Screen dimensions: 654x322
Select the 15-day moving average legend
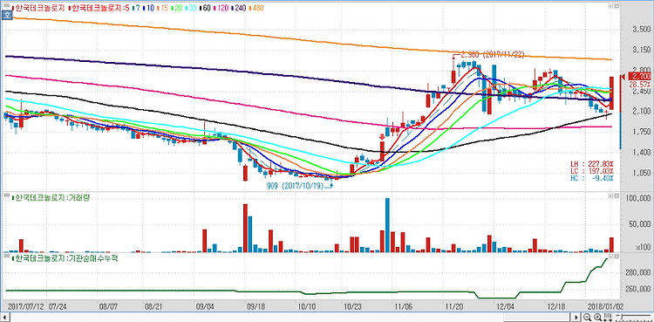coord(163,8)
